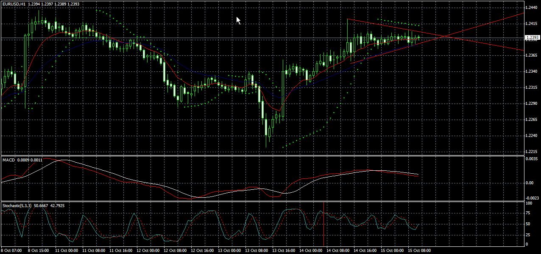Click the 1.2440 price scale label
This screenshot has width=541, height=254.
[x=532, y=8]
